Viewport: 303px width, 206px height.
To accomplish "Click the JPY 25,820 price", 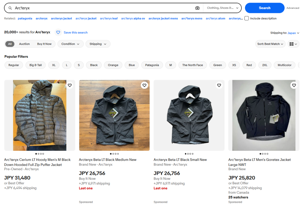I will click(x=241, y=178).
